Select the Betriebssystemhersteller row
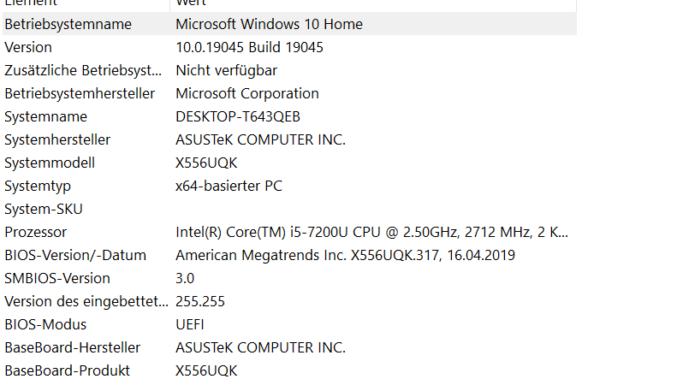The height and width of the screenshot is (385, 683). tap(80, 93)
